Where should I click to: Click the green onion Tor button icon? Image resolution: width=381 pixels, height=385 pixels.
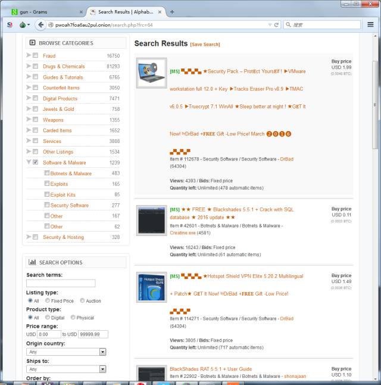23,25
